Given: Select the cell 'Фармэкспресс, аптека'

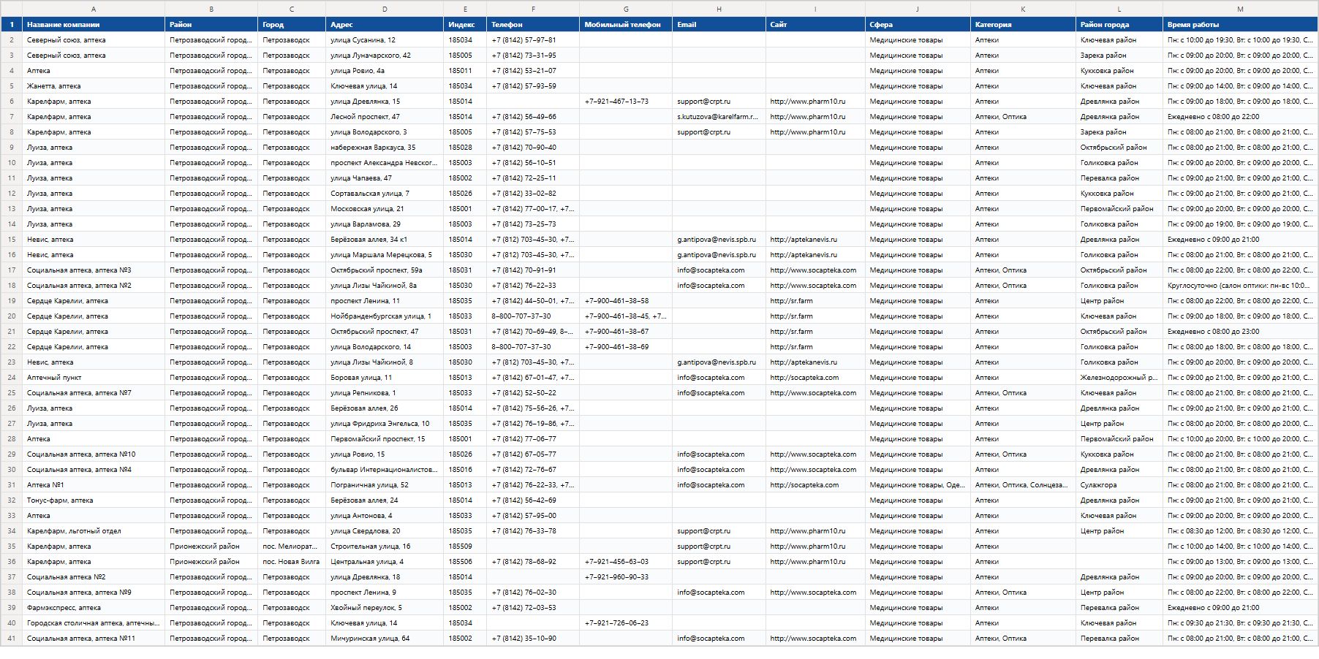Looking at the screenshot, I should click(x=94, y=608).
